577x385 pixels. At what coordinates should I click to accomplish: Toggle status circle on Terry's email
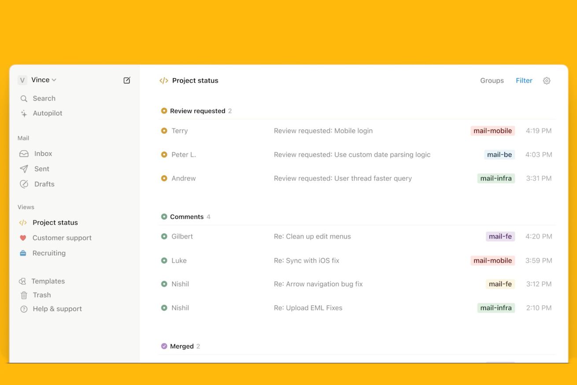(164, 131)
